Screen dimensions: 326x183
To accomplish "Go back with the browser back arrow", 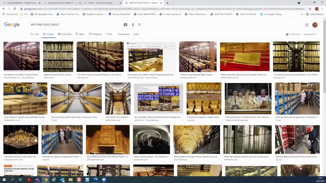I will 4,9.
